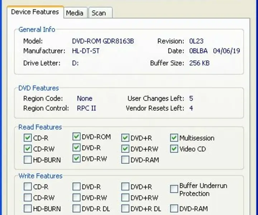Uncheck DVD-RW under Read Features
Viewport: 258px width, 215px height.
pyautogui.click(x=76, y=158)
